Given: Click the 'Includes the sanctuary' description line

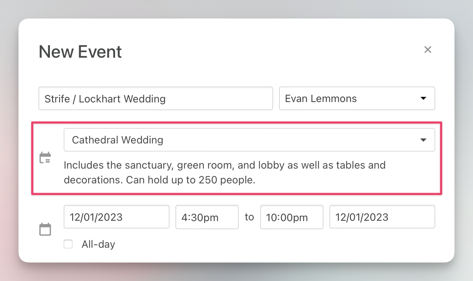Looking at the screenshot, I should [224, 165].
